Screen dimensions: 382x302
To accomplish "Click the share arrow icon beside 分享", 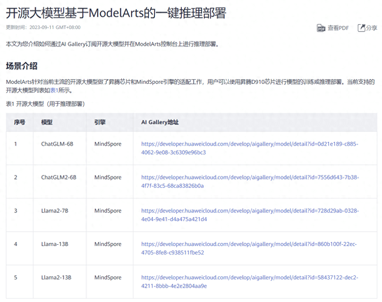I will pos(361,28).
